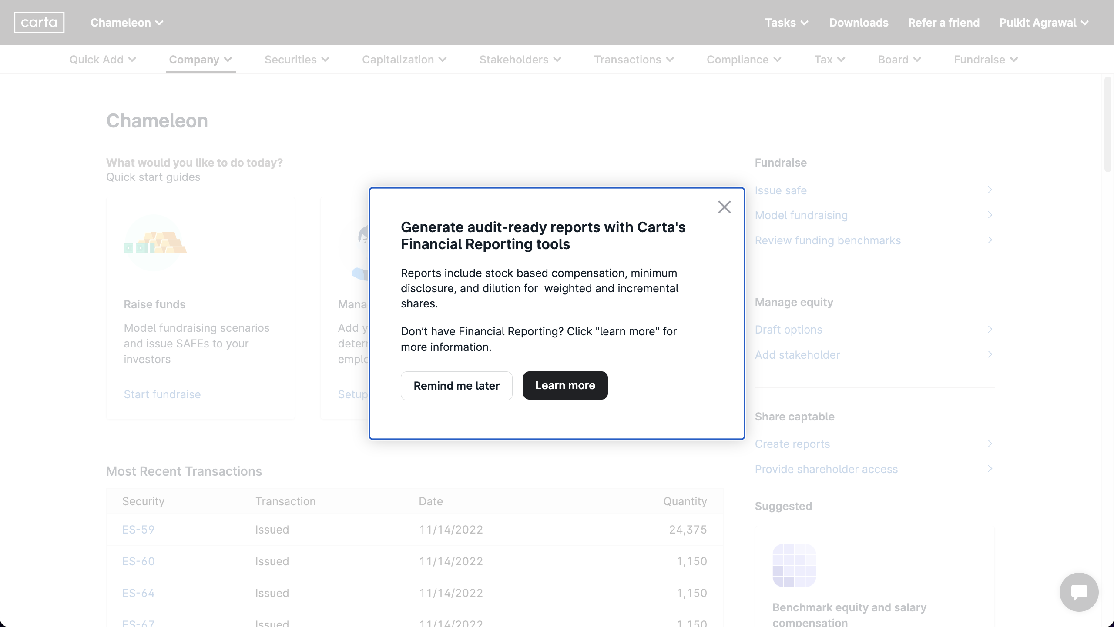This screenshot has height=627, width=1114.
Task: Click the Remind me later button
Action: tap(456, 386)
